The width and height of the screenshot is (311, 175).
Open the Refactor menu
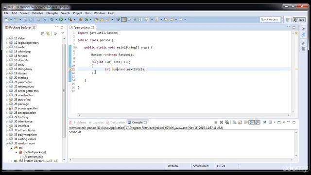tap(37, 13)
